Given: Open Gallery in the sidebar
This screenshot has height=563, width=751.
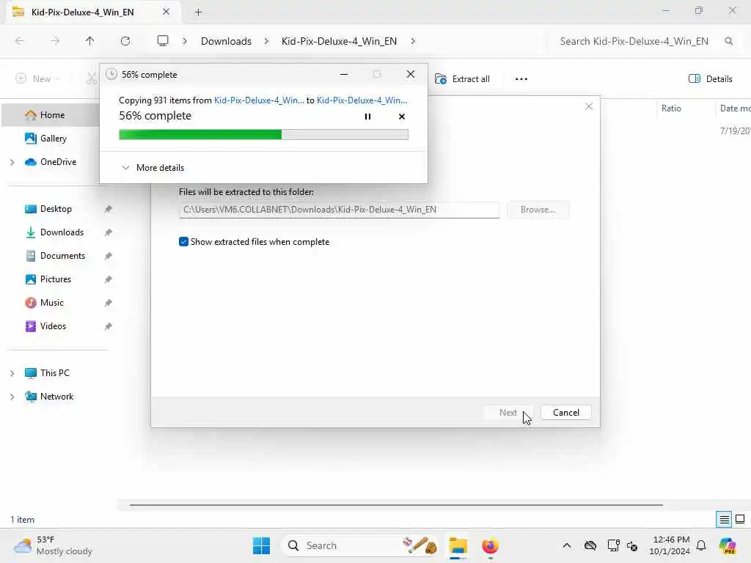Looking at the screenshot, I should tap(53, 139).
